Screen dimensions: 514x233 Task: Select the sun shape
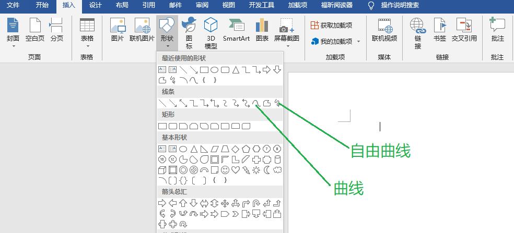click(x=256, y=170)
